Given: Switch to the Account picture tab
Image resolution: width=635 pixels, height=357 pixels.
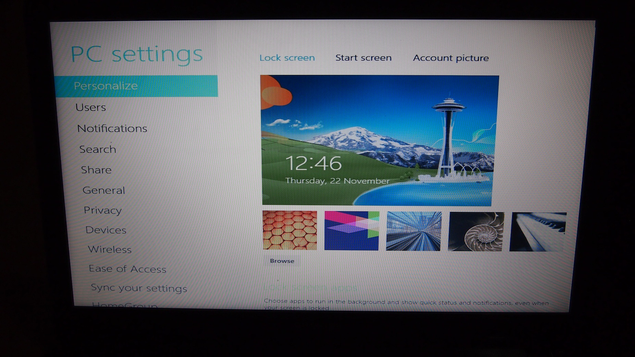Looking at the screenshot, I should pyautogui.click(x=451, y=58).
